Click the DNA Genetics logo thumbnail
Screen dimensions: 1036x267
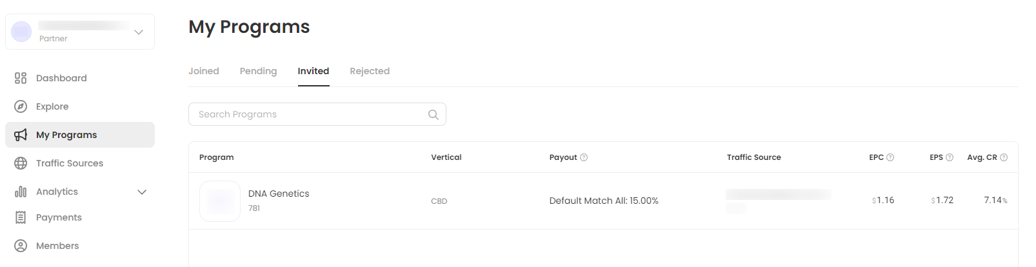click(220, 201)
